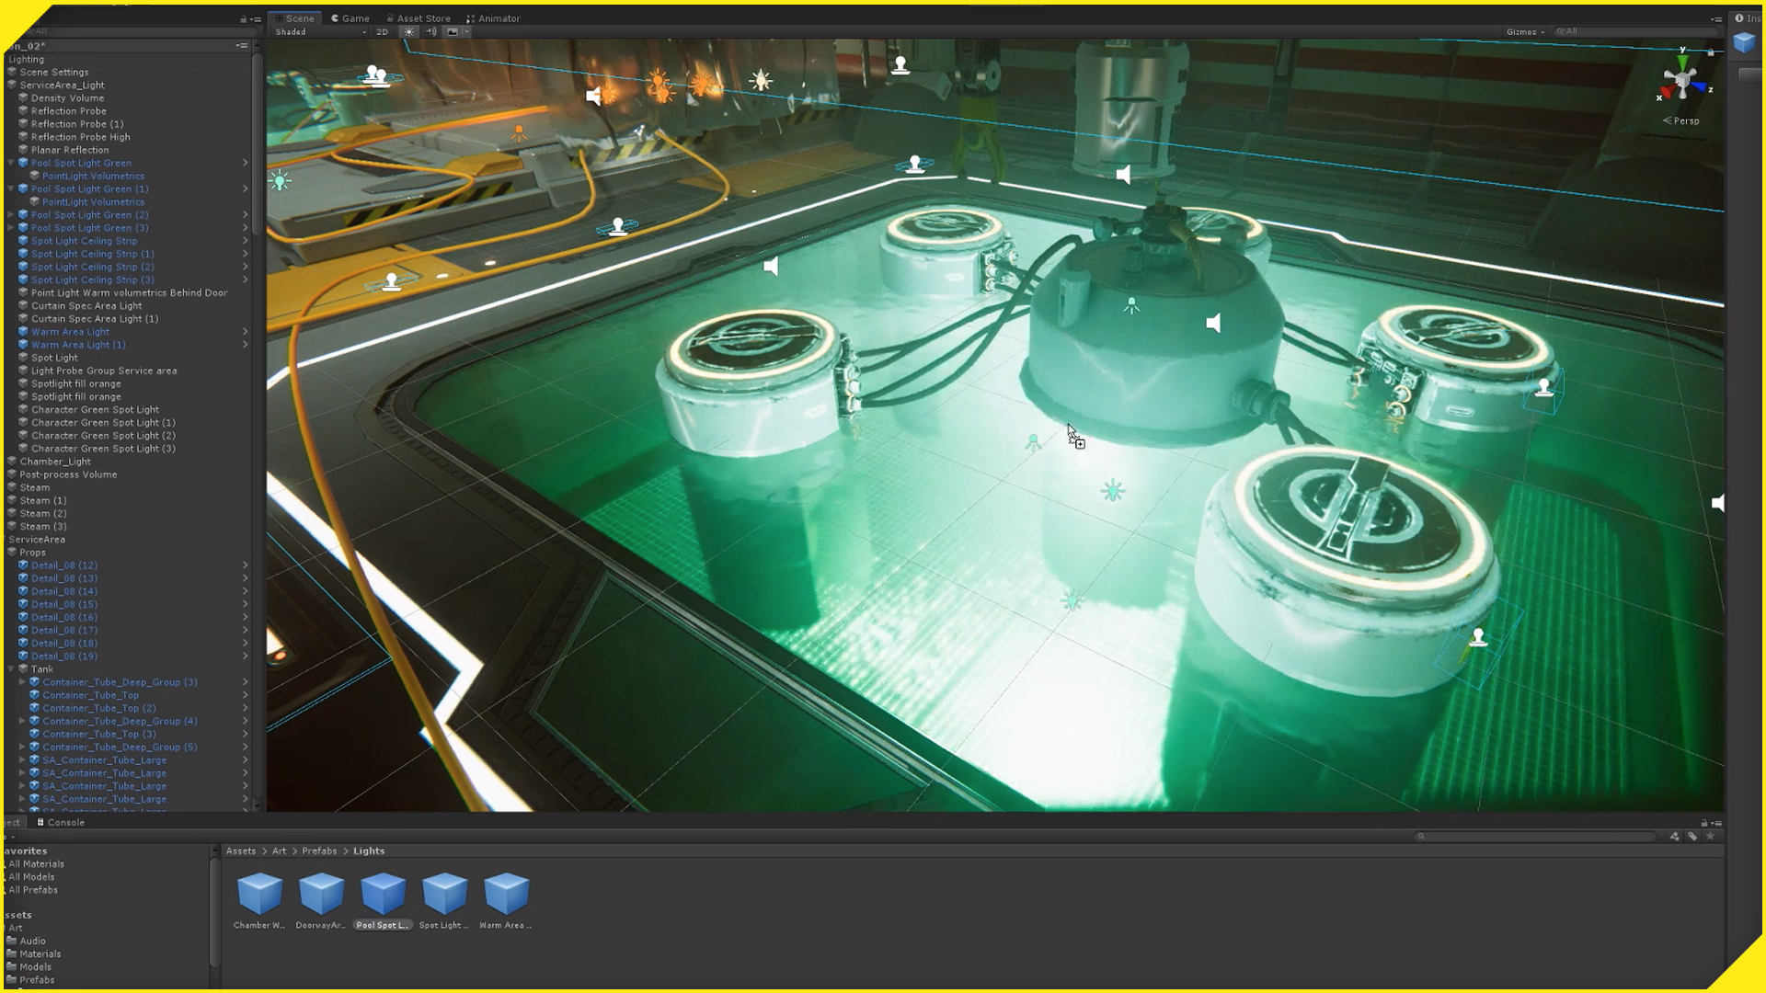Toggle scene lighting sun icon
1766x993 pixels.
pos(409,31)
